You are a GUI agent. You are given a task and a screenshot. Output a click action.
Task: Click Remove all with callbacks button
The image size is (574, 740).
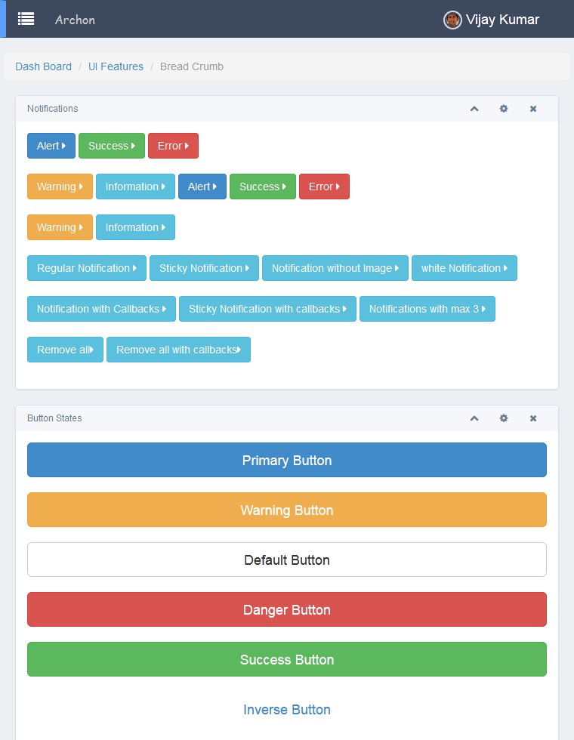[178, 350]
